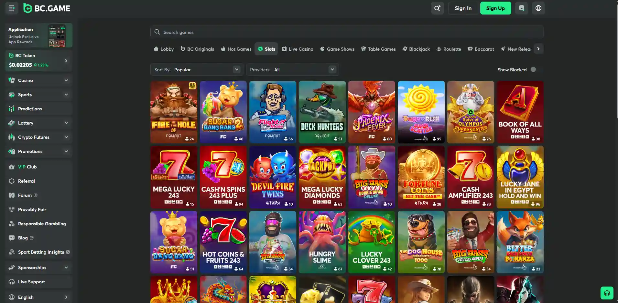
Task: Click the magnifier icon in the Search games field
Action: (x=157, y=32)
